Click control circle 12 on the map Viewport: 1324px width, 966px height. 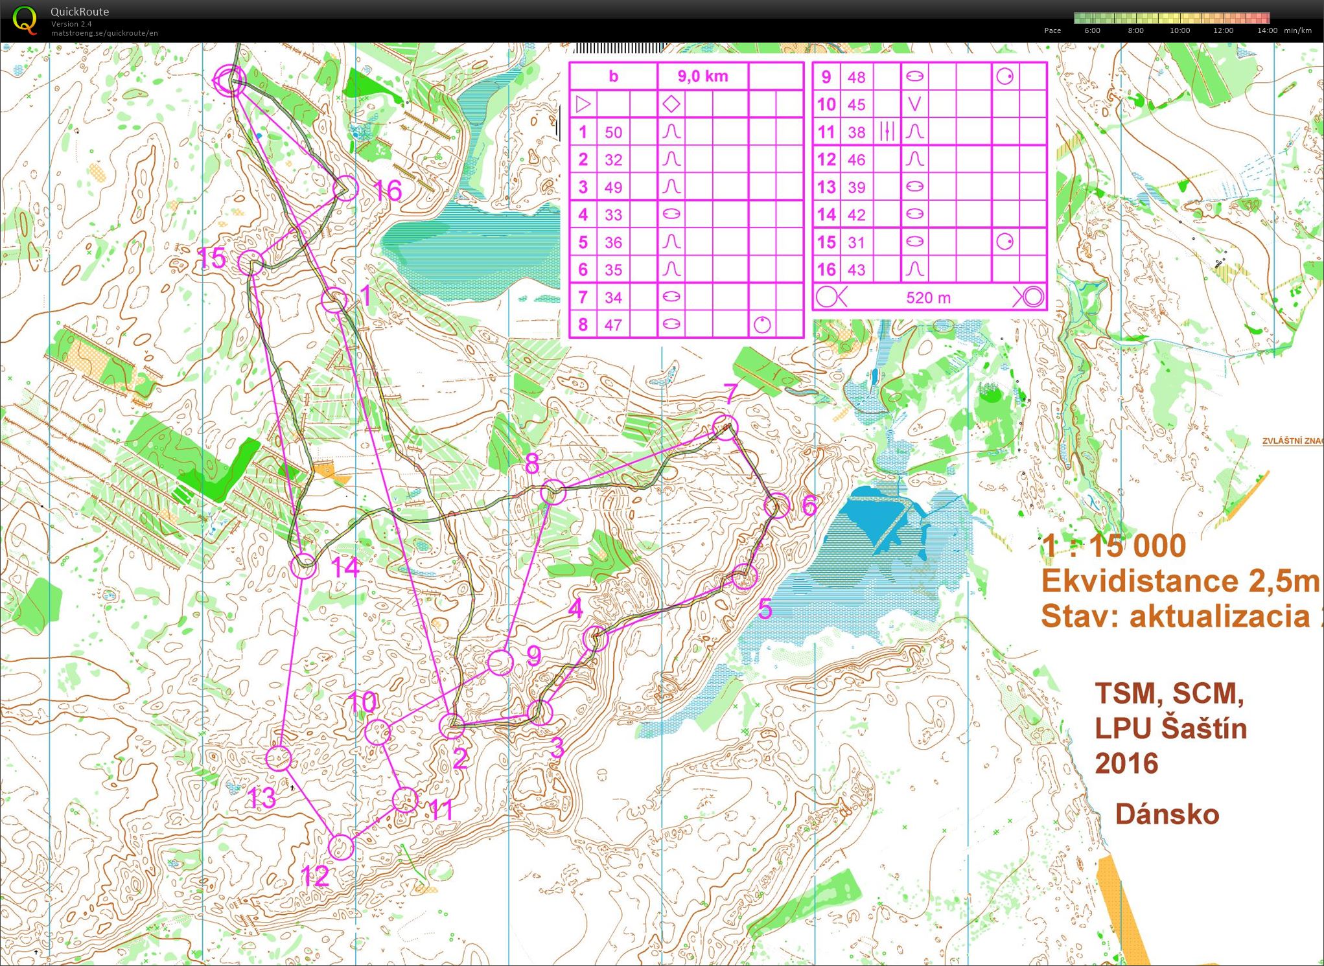coord(341,847)
